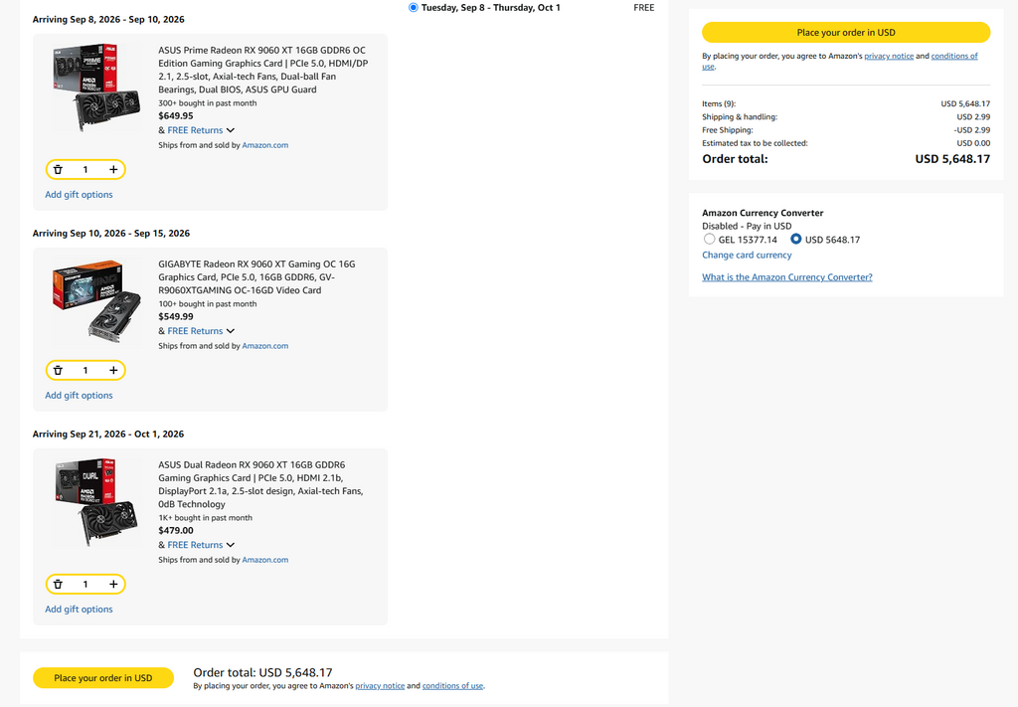The image size is (1018, 707).
Task: Open conditions of use link at page bottom
Action: click(452, 685)
